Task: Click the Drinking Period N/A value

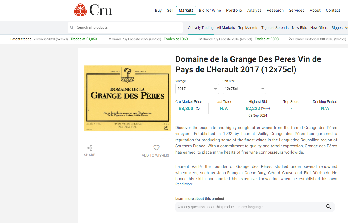Action: (325, 109)
